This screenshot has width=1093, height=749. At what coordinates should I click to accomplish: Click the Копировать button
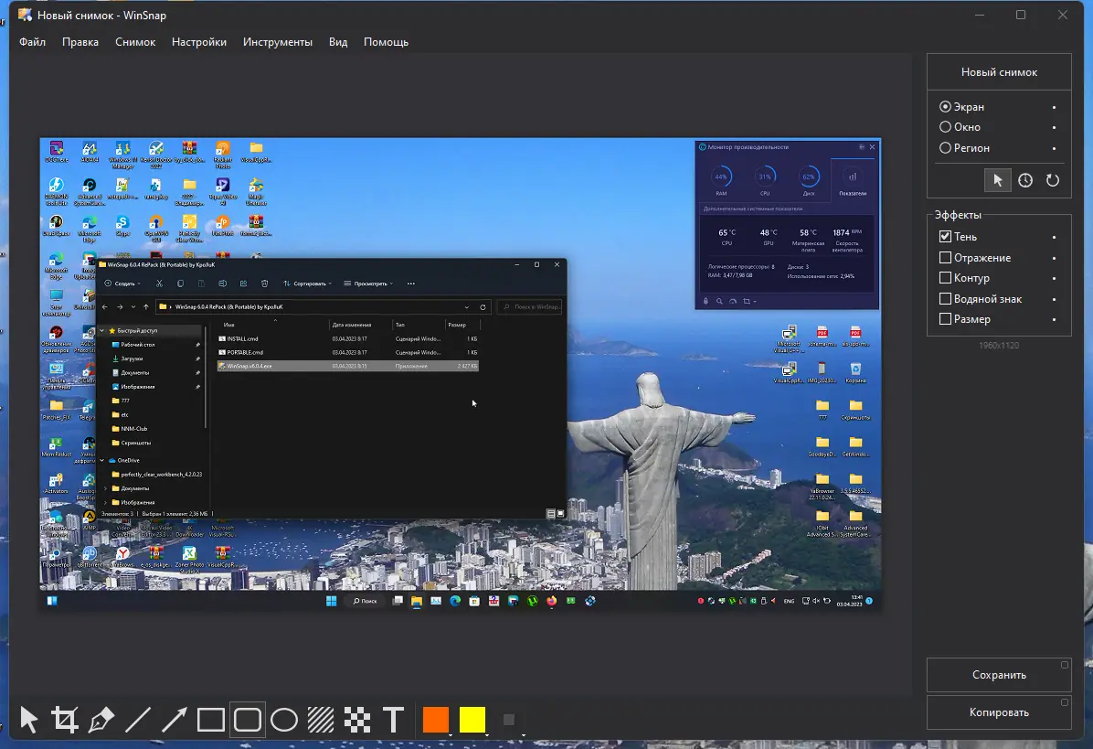(999, 712)
